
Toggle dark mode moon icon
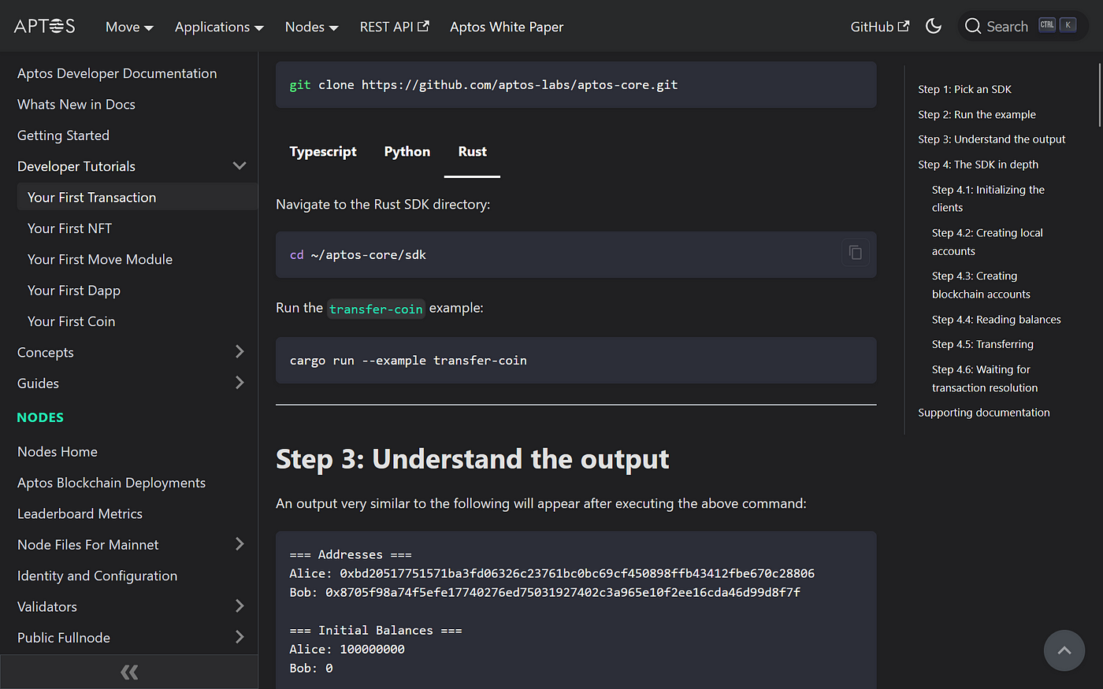[x=934, y=26]
